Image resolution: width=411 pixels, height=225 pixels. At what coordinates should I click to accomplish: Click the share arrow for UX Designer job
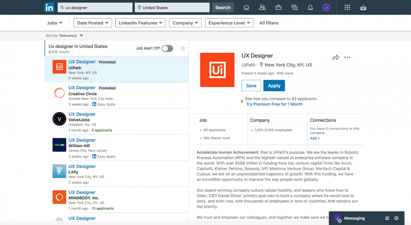(x=336, y=57)
